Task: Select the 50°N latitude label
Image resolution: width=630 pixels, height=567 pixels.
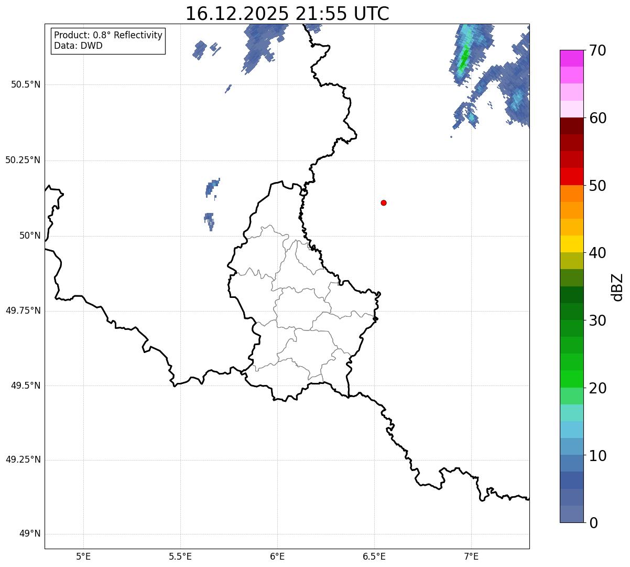Action: click(x=30, y=236)
